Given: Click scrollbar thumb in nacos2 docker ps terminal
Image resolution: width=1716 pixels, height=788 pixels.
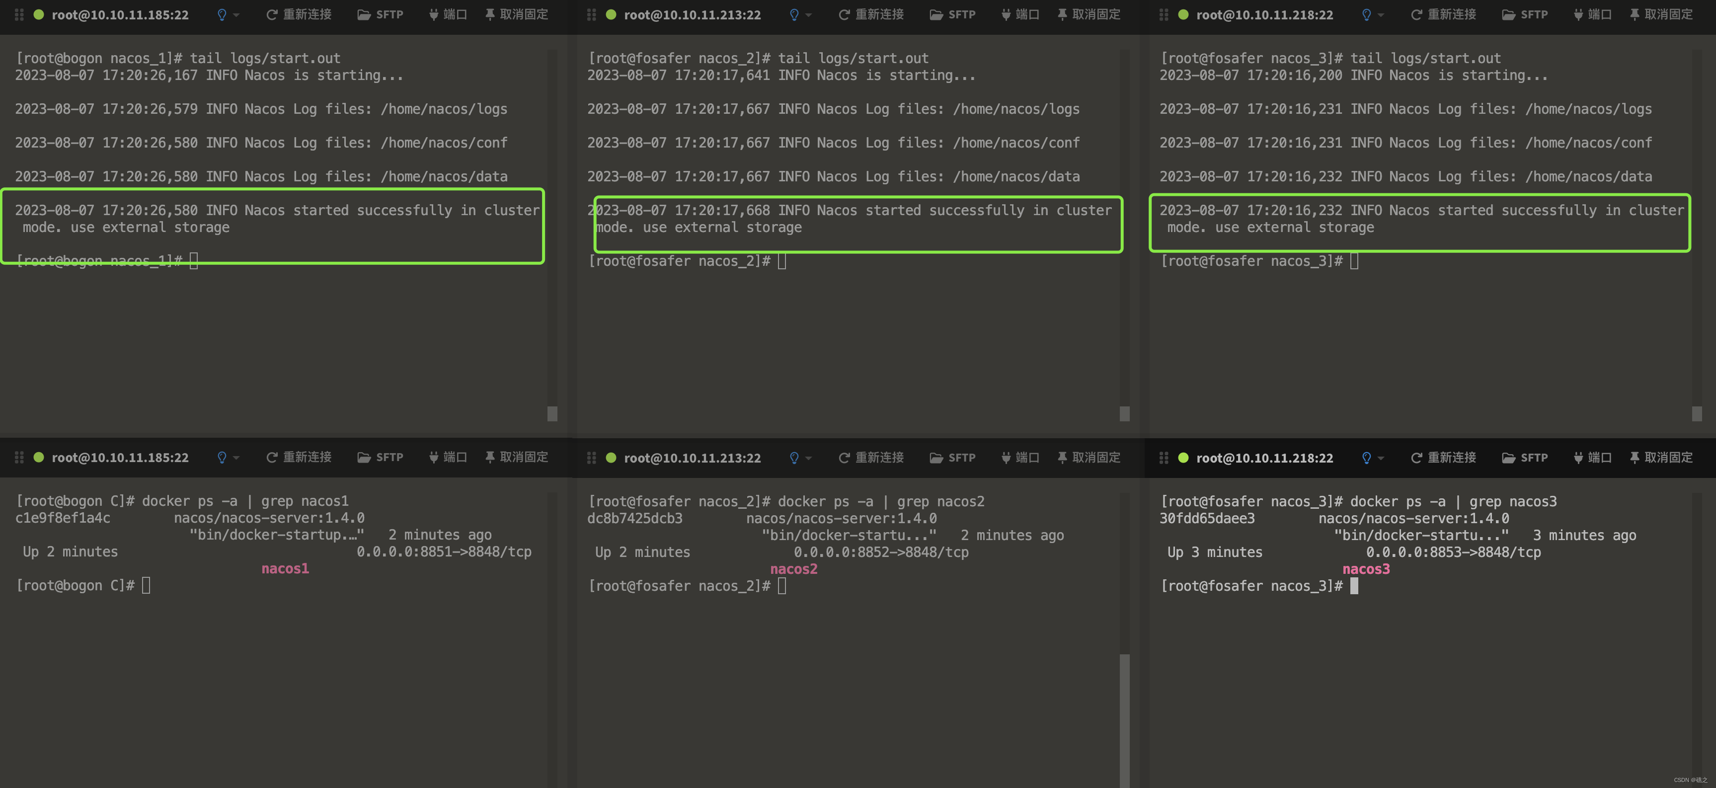Looking at the screenshot, I should [x=1124, y=721].
